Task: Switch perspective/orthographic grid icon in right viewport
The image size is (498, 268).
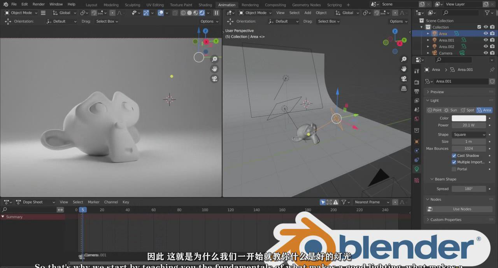Action: [404, 88]
